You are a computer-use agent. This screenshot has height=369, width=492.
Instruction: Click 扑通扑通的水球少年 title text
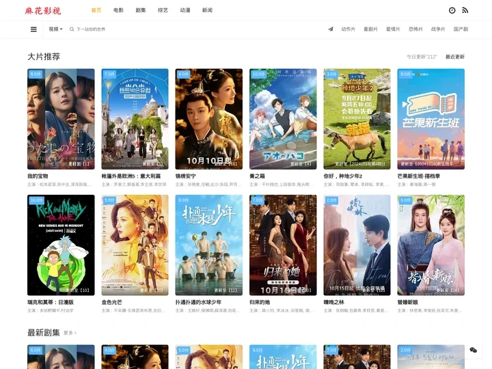point(198,302)
